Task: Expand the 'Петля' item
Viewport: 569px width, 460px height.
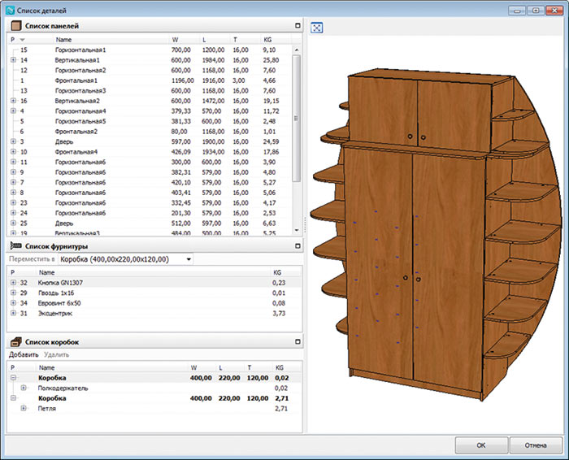Action: click(x=23, y=408)
